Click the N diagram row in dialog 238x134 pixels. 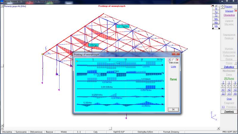[x=120, y=65]
